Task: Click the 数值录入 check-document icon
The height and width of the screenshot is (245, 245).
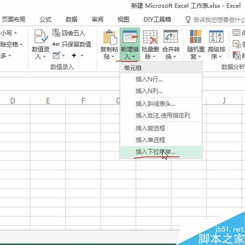Action: (41, 37)
